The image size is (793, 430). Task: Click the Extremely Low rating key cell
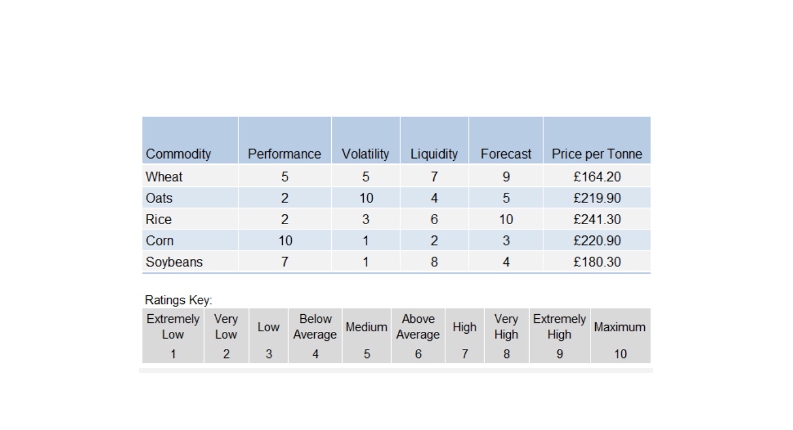[173, 335]
